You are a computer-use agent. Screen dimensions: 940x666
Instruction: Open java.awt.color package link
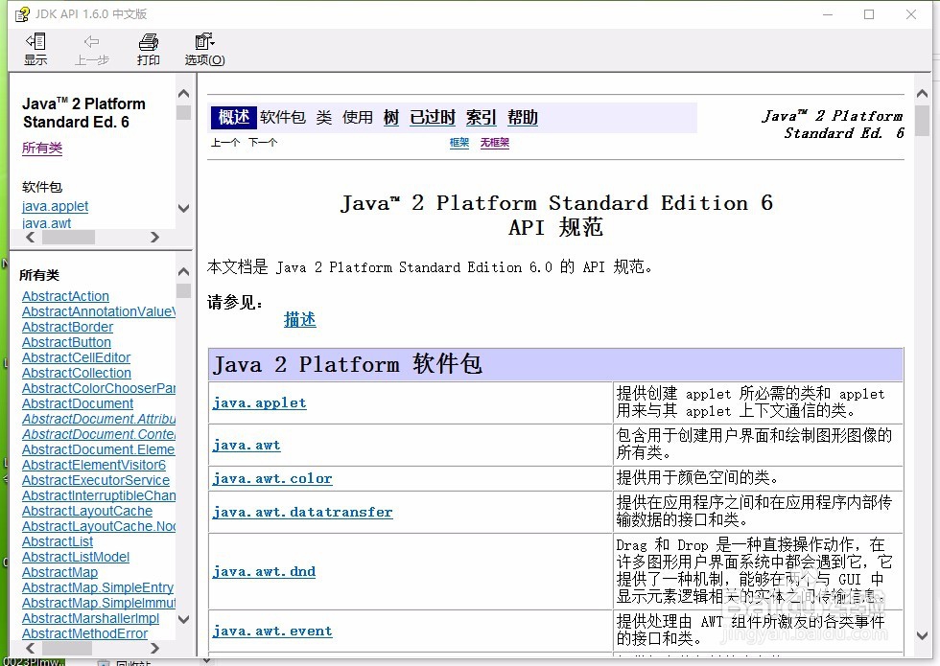point(272,479)
